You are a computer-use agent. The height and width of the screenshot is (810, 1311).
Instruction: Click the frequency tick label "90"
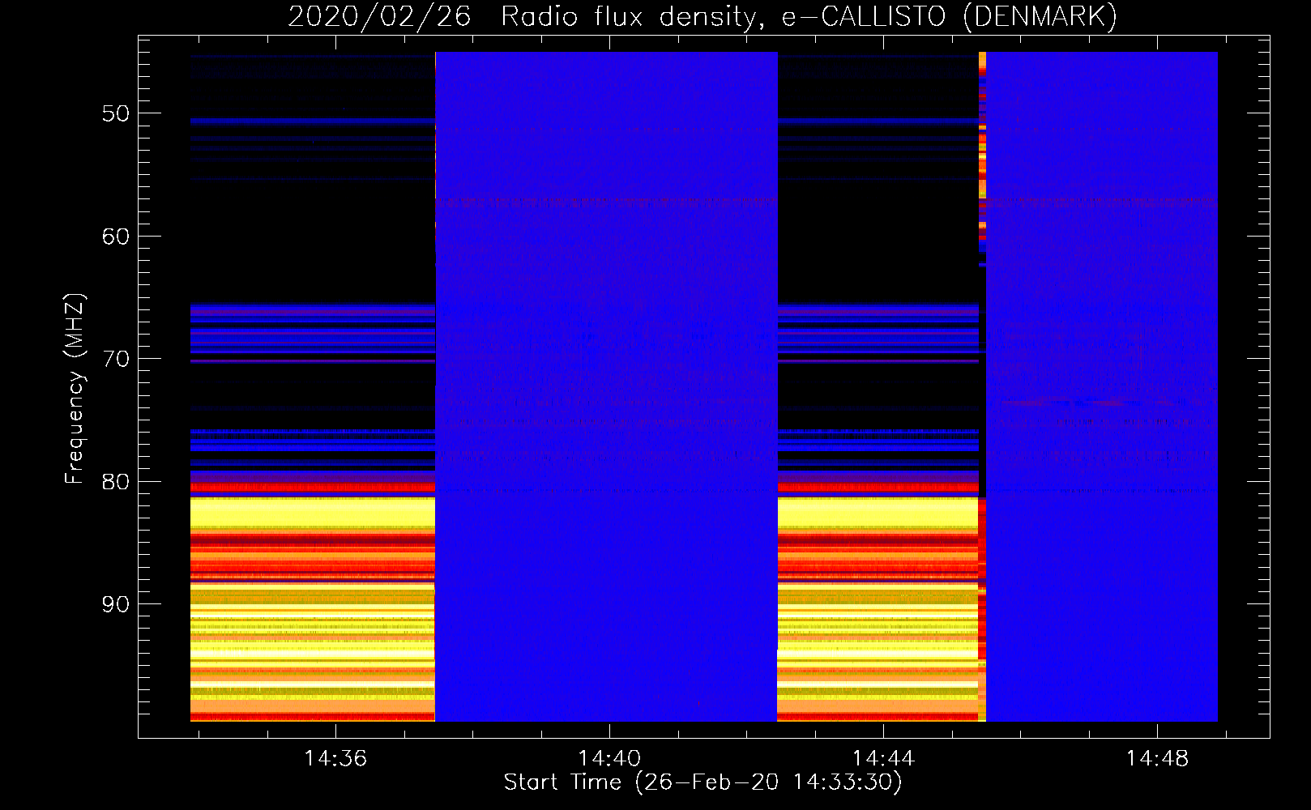116,604
